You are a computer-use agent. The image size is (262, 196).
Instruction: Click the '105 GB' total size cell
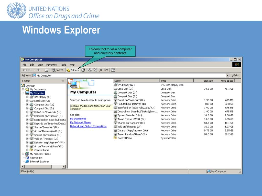[209, 104]
